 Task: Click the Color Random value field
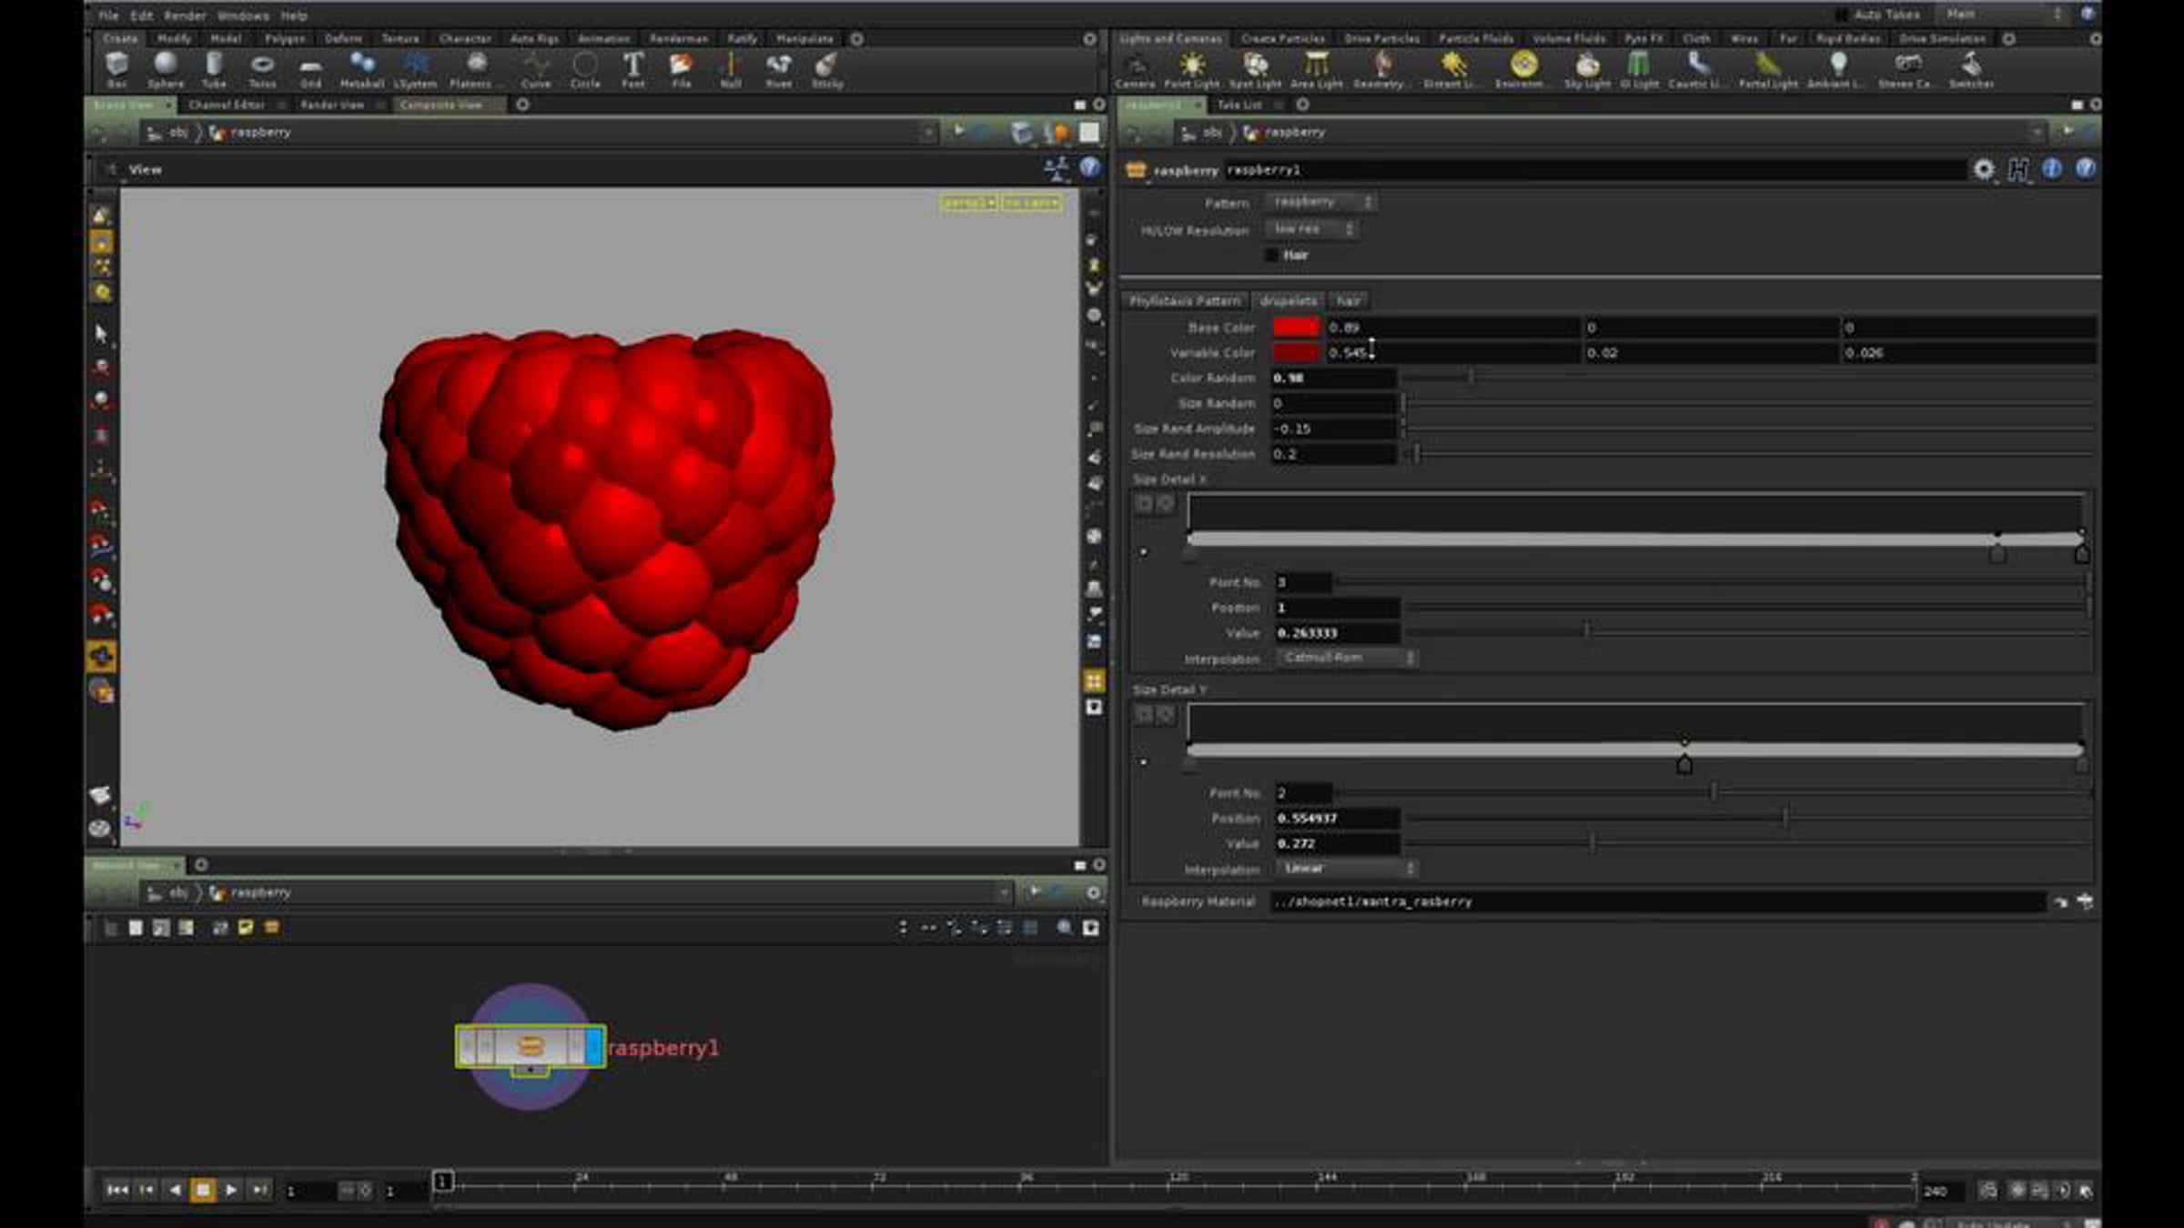click(1332, 377)
